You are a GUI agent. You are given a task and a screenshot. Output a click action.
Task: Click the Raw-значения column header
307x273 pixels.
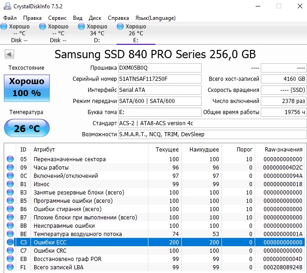(280, 150)
